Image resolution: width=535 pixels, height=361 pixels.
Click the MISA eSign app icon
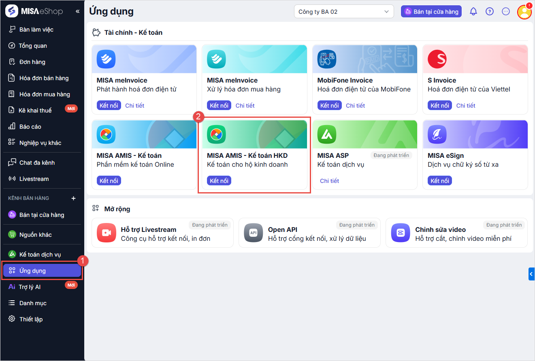(437, 134)
